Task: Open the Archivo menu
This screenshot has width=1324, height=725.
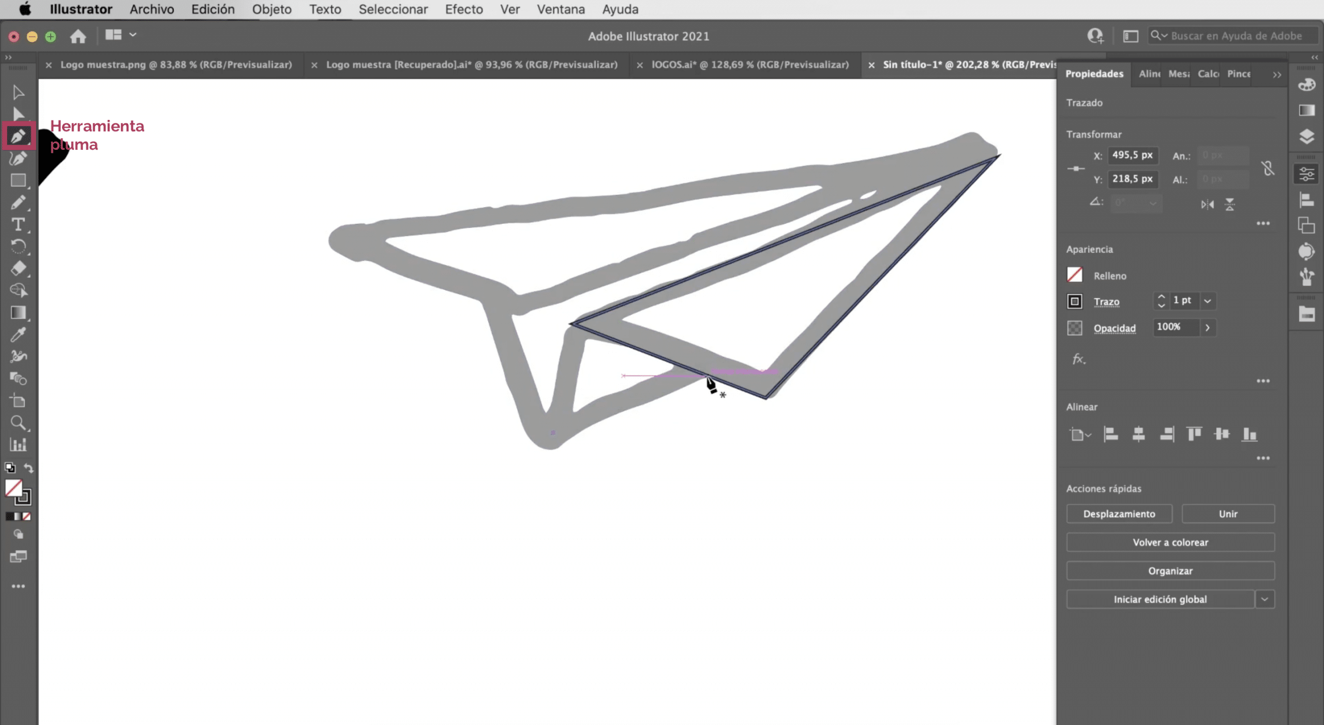Action: [152, 9]
